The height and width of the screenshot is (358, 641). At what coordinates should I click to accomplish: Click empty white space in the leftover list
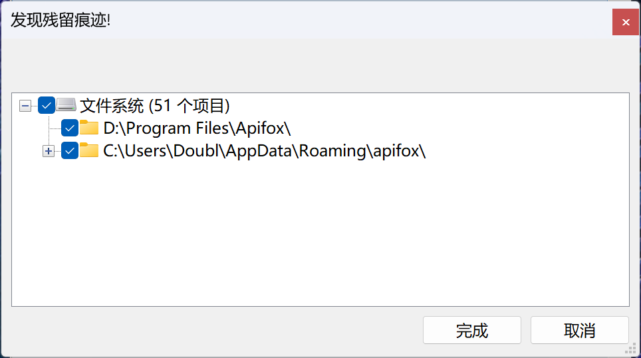320,233
